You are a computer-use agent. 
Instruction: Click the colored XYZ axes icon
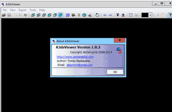[x=90, y=15]
